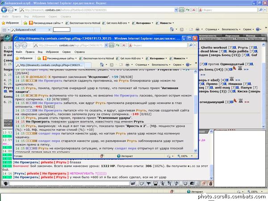
Task: Open the walking figure icon in chat bar
Action: point(163,184)
